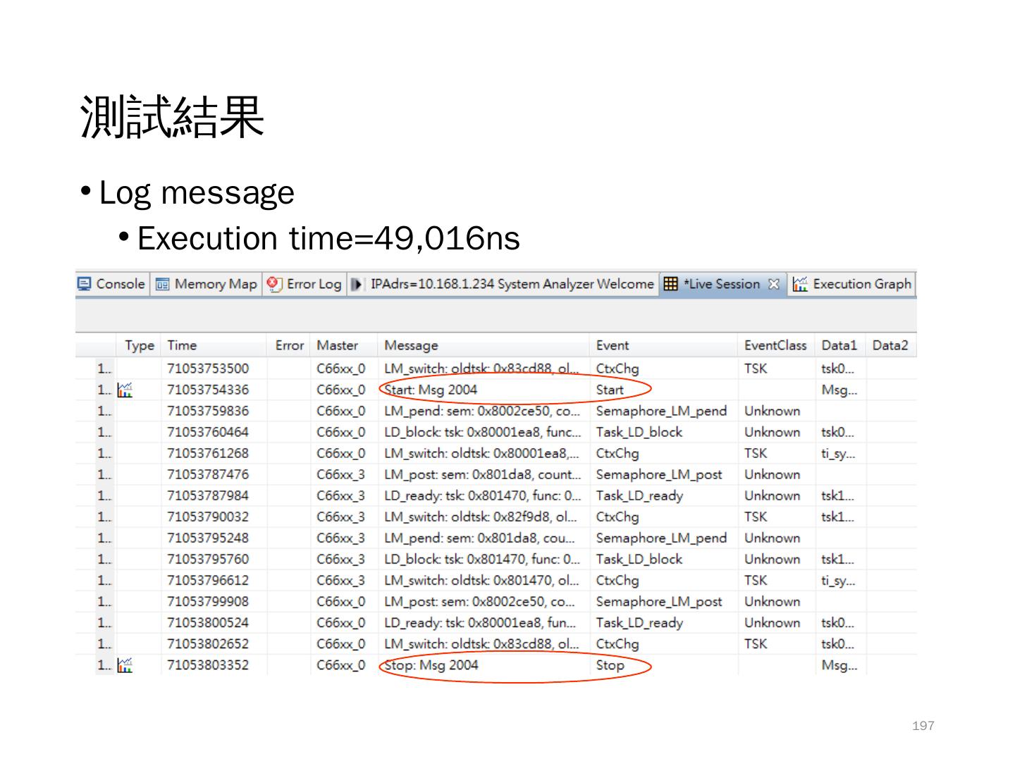The height and width of the screenshot is (761, 1015).
Task: Switch to the Live Session tab
Action: [x=722, y=284]
